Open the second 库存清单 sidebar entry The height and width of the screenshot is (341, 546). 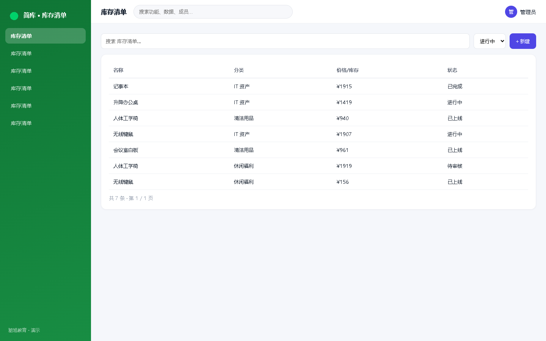pos(45,53)
